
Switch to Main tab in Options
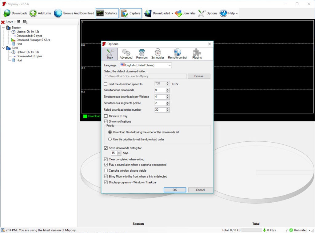(x=110, y=54)
